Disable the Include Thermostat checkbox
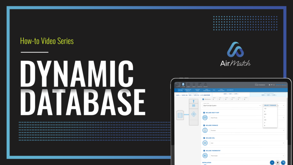The height and width of the screenshot is (165, 293). pyautogui.click(x=203, y=151)
